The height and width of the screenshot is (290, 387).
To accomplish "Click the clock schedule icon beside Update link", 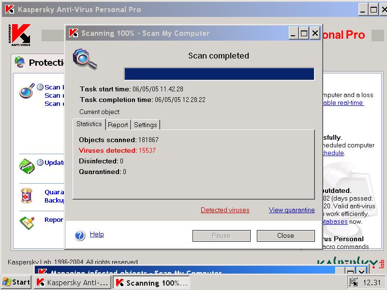I will 40,162.
